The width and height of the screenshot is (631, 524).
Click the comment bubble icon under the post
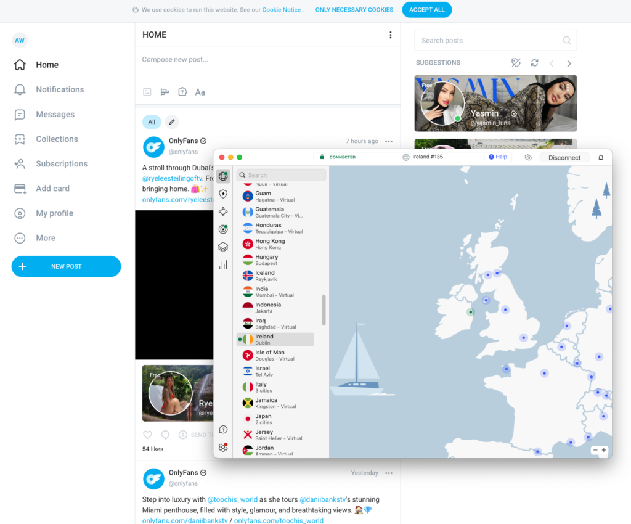[165, 435]
